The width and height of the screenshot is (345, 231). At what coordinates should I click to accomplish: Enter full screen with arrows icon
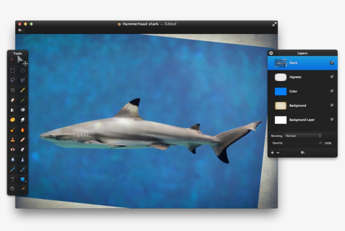pos(274,24)
